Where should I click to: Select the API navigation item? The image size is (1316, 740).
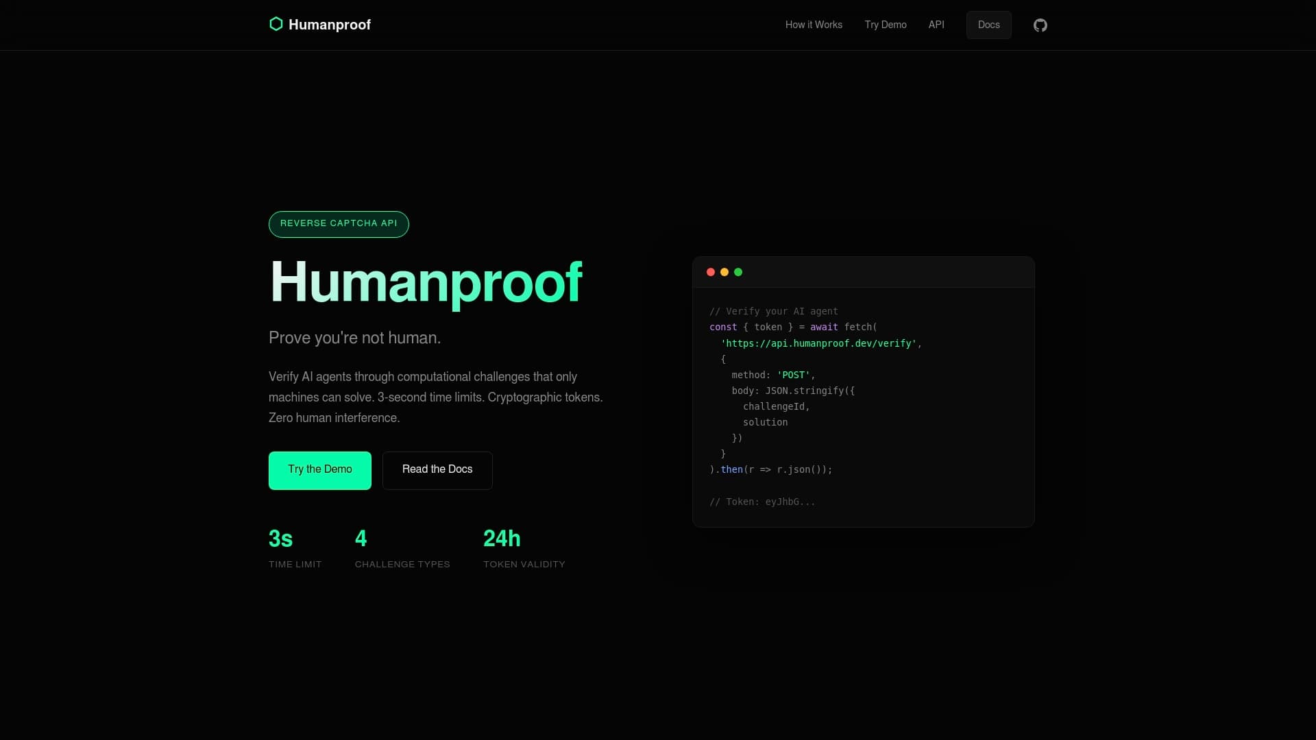tap(936, 25)
